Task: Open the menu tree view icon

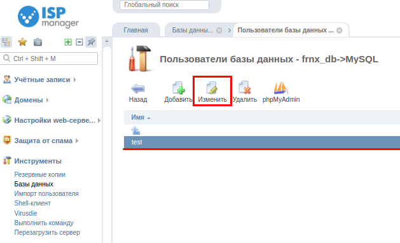Action: 6,42
